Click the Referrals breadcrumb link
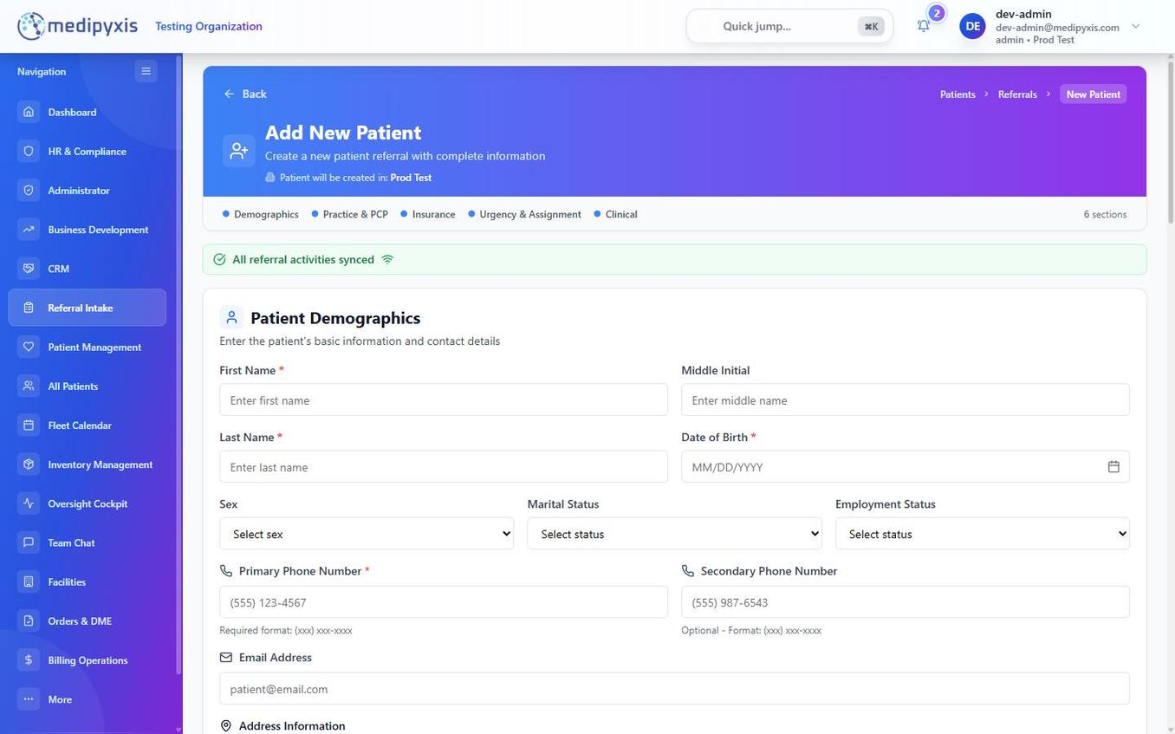 pos(1017,94)
